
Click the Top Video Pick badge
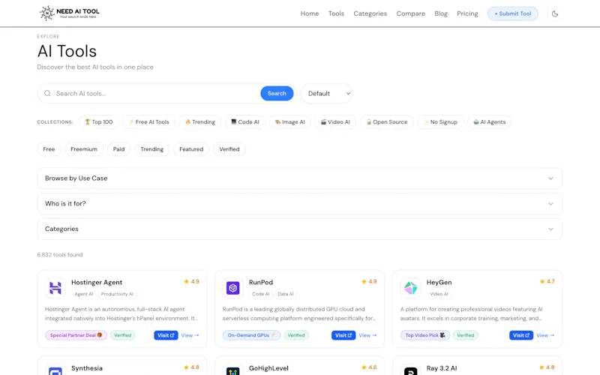(425, 335)
